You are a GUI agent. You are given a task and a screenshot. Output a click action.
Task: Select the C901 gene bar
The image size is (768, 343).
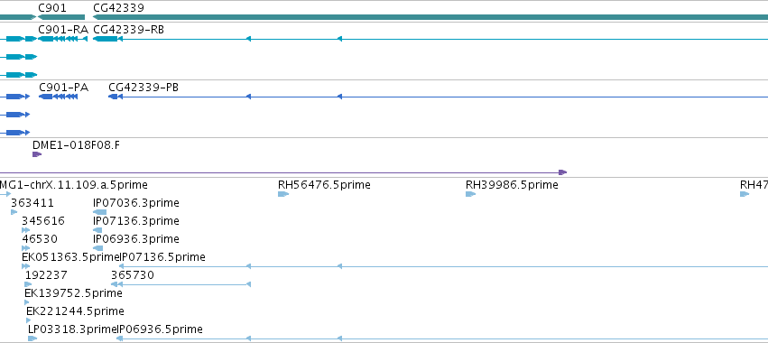61,17
